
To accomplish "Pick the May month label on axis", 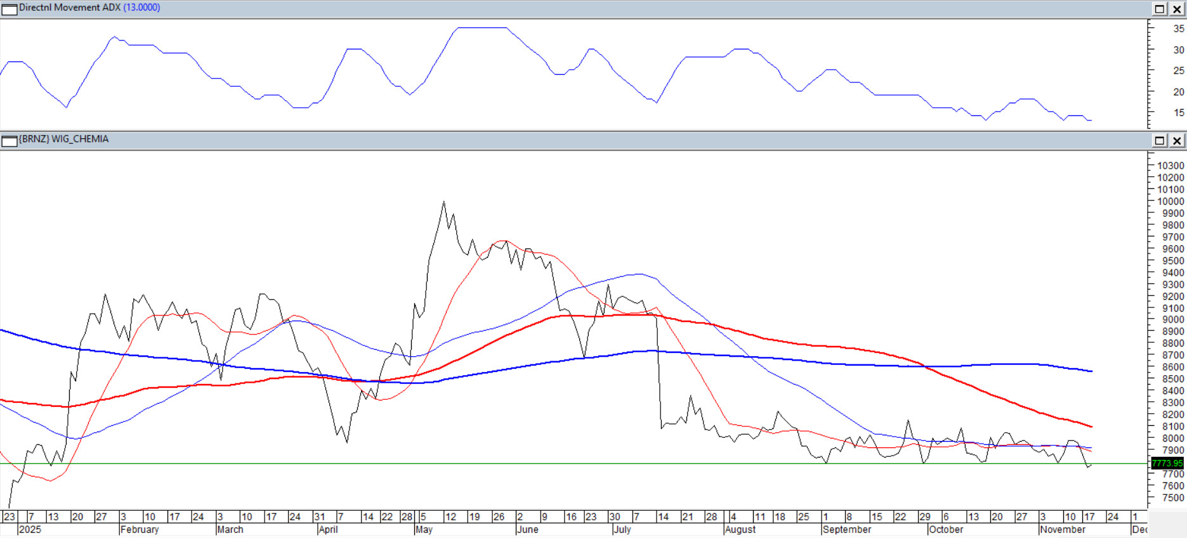I will [x=424, y=530].
